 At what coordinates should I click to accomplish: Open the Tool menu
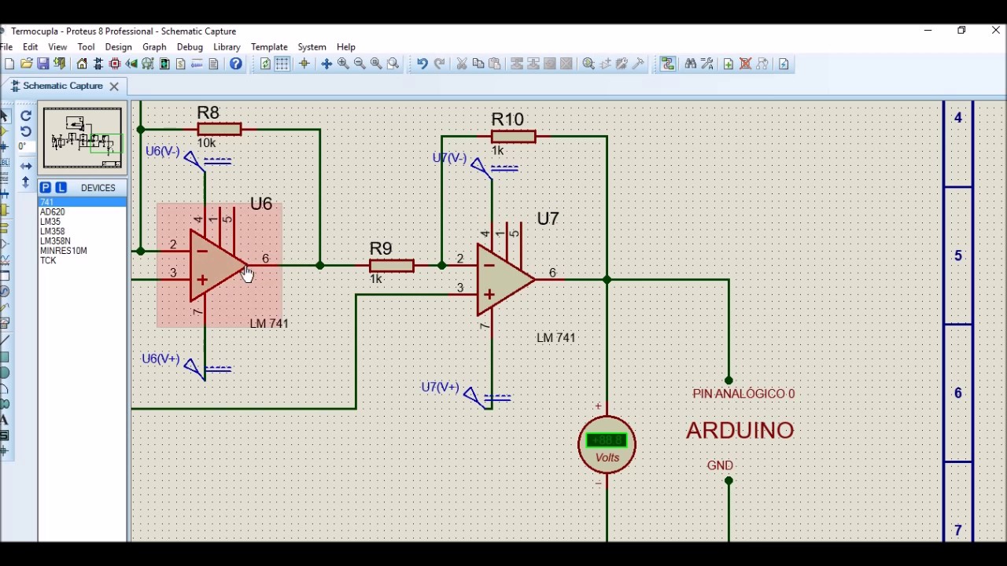click(x=86, y=47)
